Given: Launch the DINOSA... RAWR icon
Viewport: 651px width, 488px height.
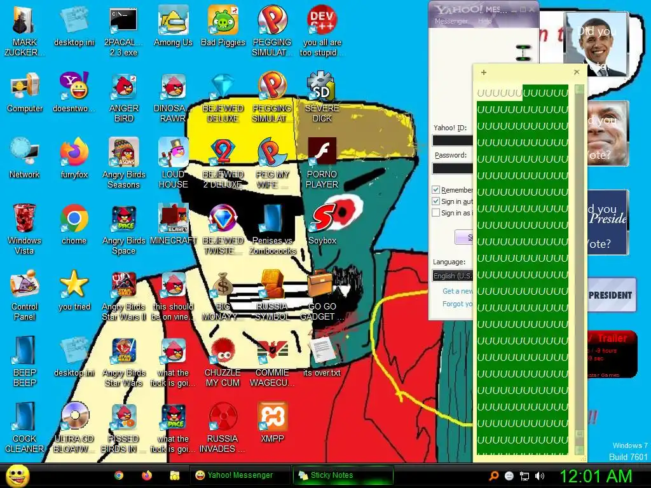Looking at the screenshot, I should 173,97.
